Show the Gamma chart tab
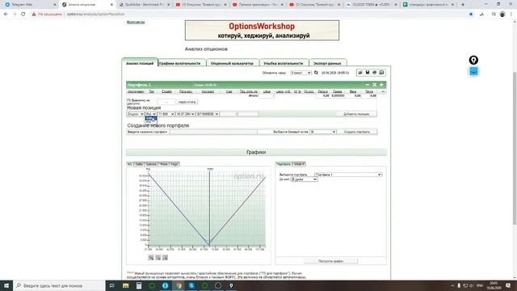 (x=151, y=164)
